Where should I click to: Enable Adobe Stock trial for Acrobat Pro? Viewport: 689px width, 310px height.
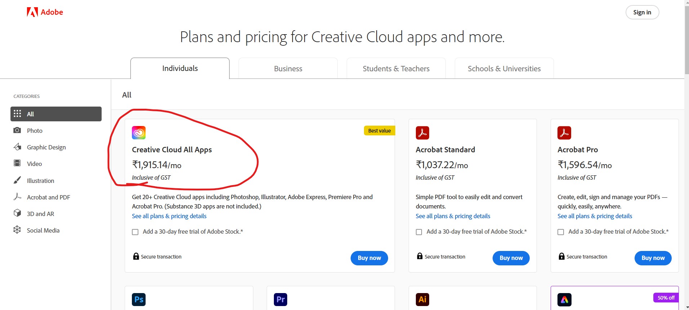click(x=561, y=232)
